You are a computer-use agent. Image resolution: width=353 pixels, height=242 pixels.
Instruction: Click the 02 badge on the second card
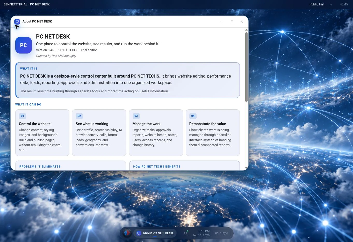(x=79, y=116)
